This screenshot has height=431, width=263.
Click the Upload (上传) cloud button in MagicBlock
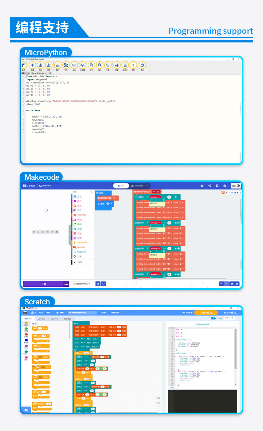coord(217,318)
